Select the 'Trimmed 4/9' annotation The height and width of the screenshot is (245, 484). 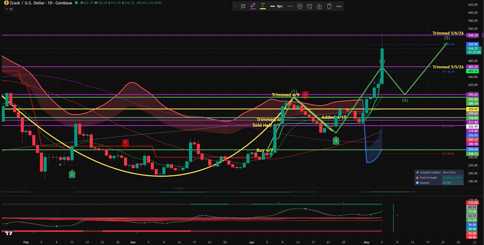[x=285, y=95]
